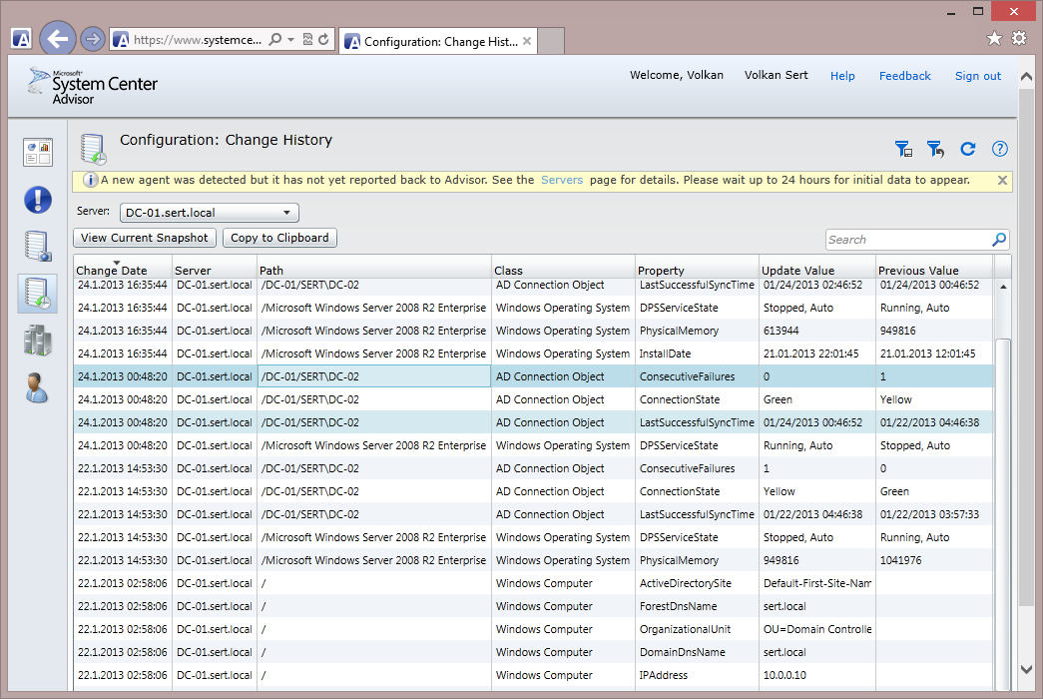Click the Sign out link
1043x699 pixels.
tap(978, 76)
